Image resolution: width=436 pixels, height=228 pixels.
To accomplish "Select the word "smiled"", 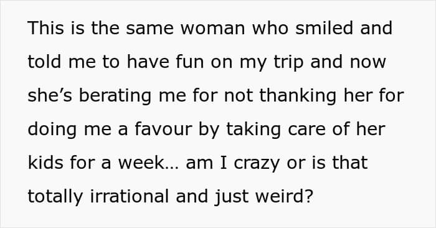I will (x=324, y=28).
